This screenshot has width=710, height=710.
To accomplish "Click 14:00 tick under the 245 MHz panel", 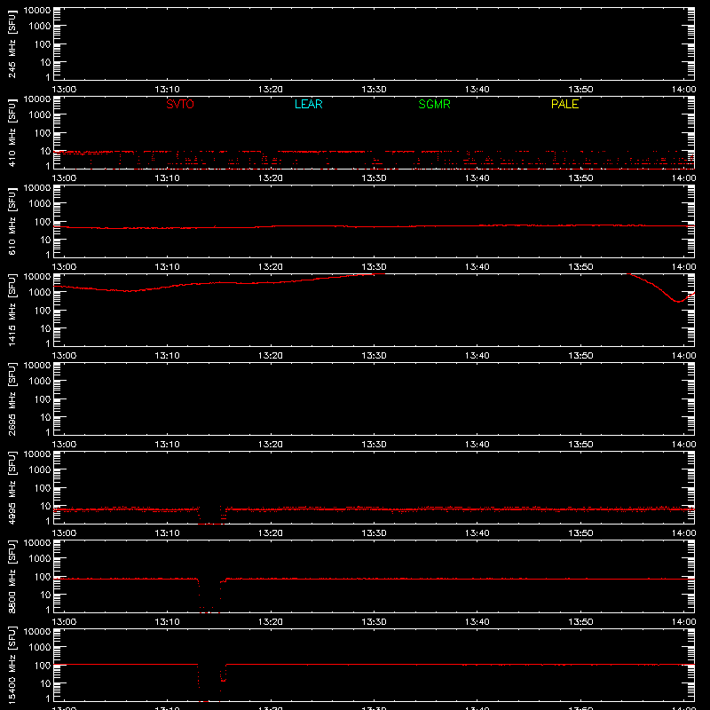I will [683, 90].
